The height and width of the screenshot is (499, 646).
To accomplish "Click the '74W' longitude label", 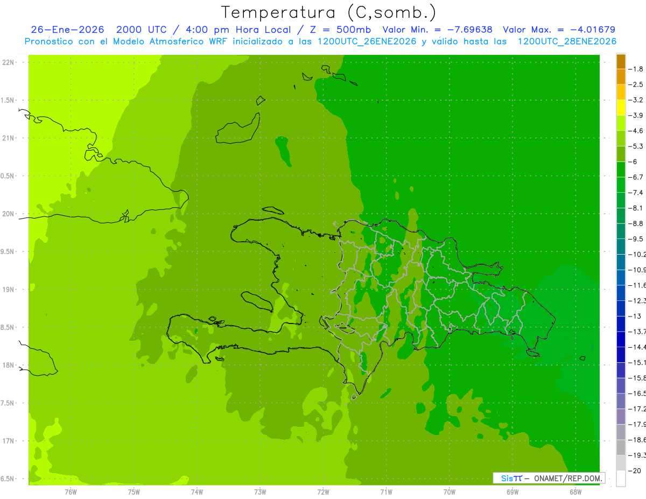I will tap(196, 492).
